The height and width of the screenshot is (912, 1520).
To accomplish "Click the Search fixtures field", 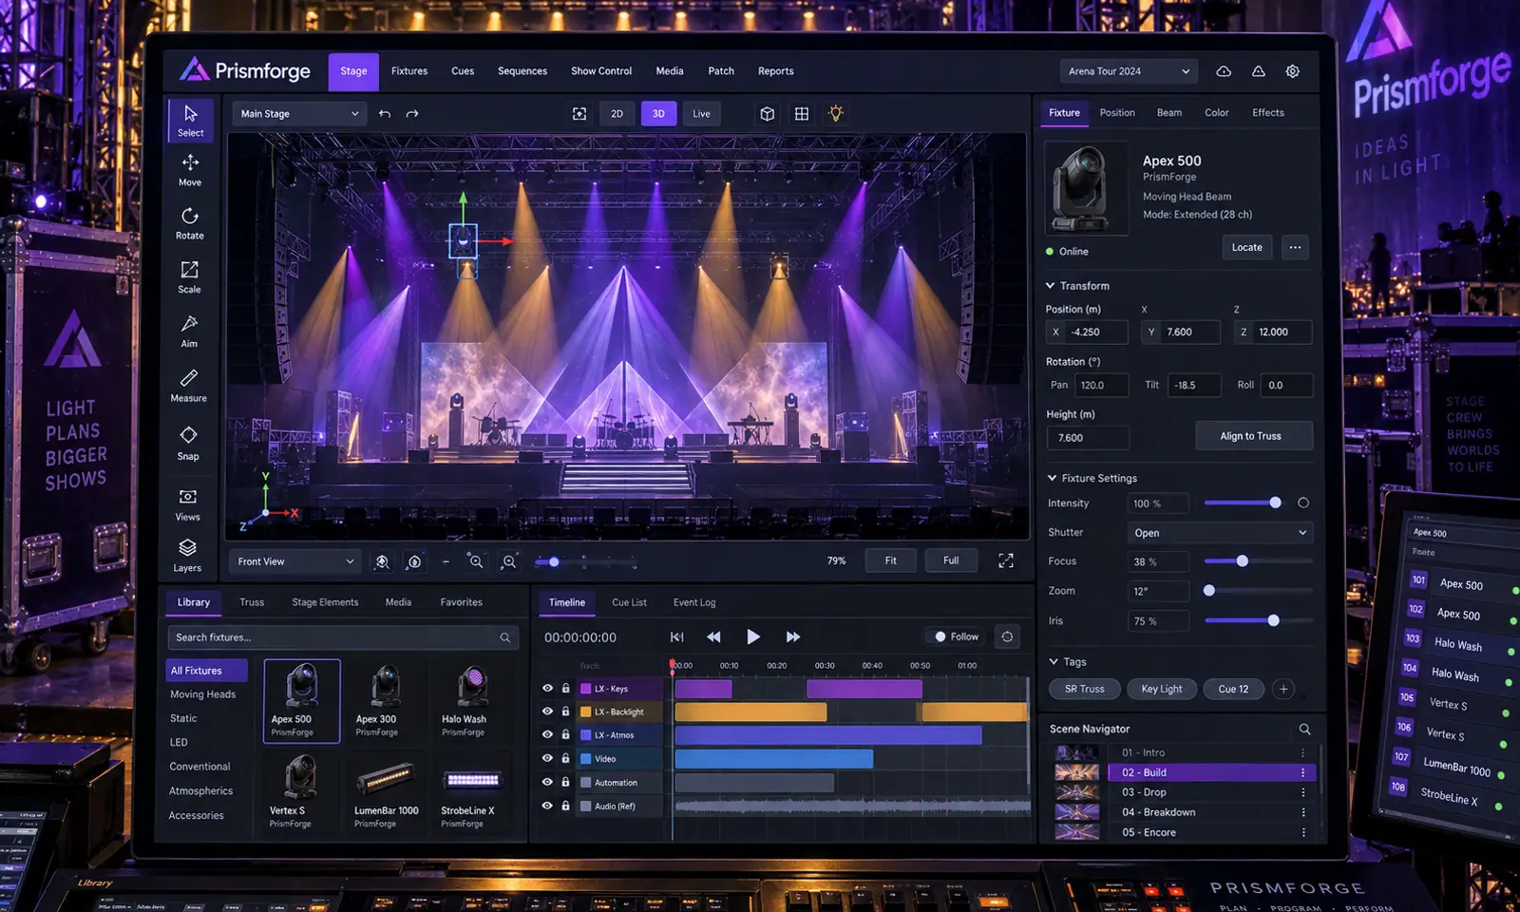I will 343,637.
